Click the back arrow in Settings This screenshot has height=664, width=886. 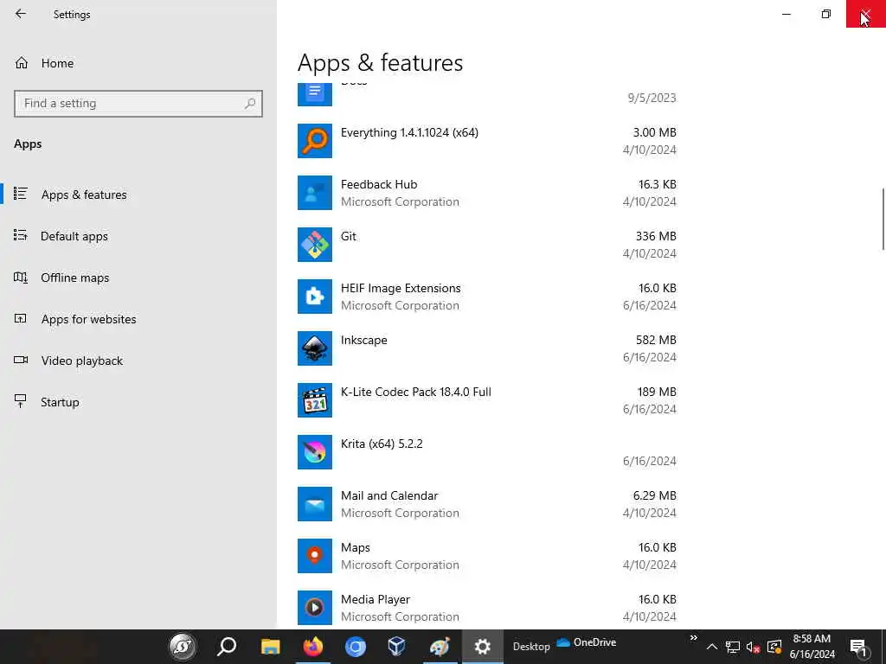(x=21, y=14)
